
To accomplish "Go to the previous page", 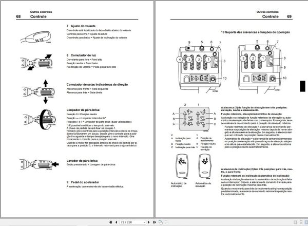I will 117,222.
